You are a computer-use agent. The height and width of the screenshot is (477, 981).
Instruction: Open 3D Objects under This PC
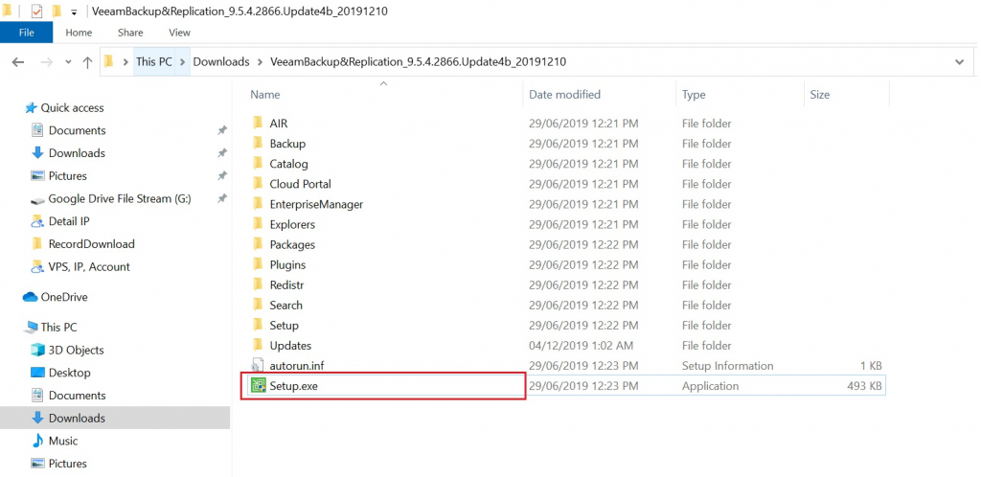pos(76,351)
